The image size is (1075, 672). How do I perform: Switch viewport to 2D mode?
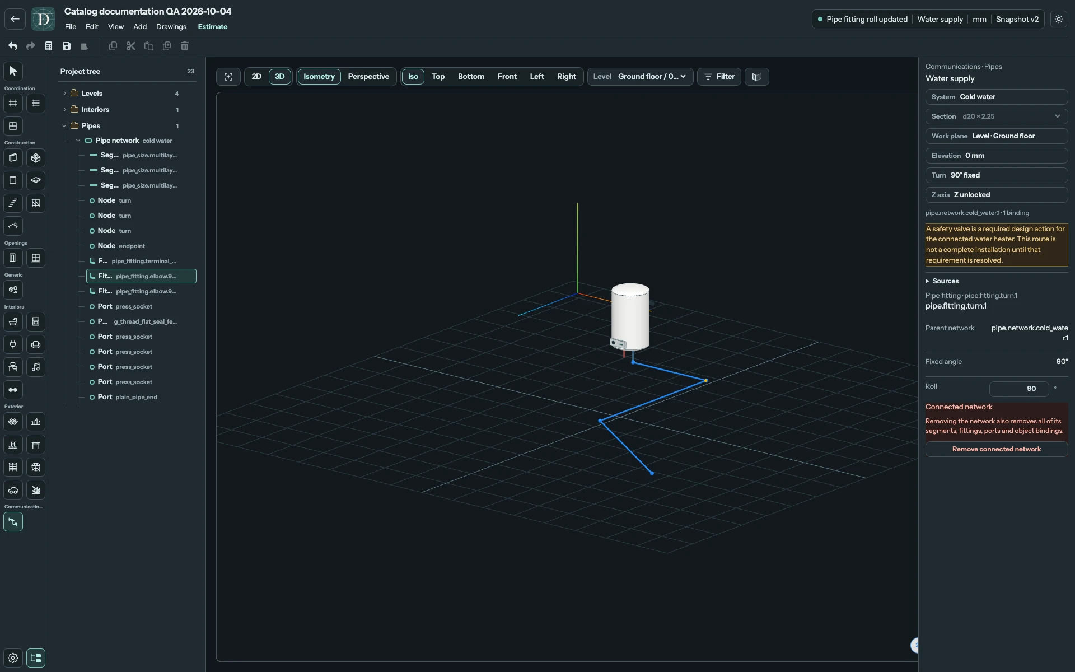[x=256, y=77]
